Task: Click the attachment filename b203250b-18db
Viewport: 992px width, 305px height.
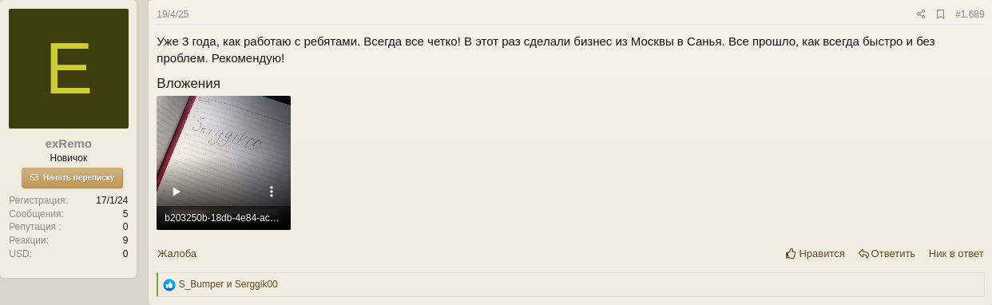Action: (222, 217)
